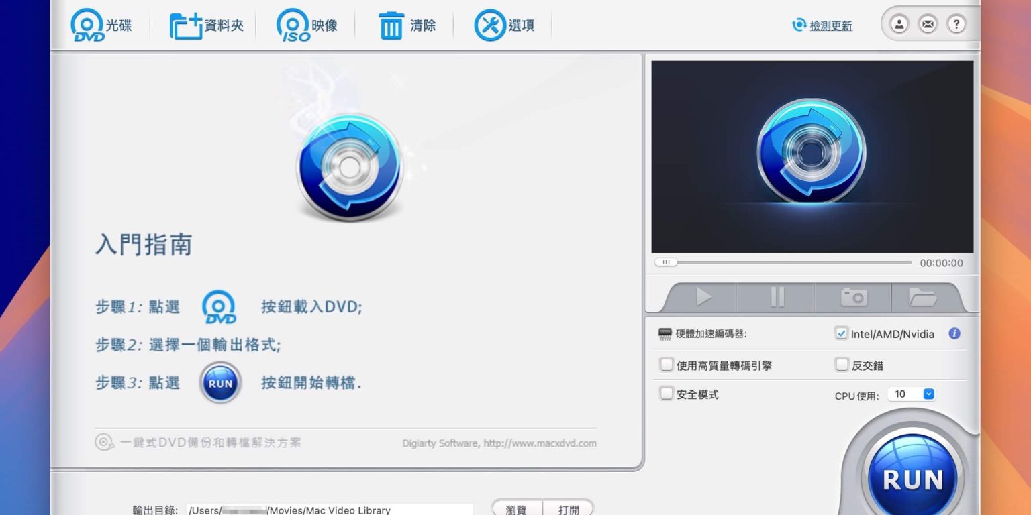1031x515 pixels.
Task: Click the 檢測更新 link
Action: click(823, 25)
